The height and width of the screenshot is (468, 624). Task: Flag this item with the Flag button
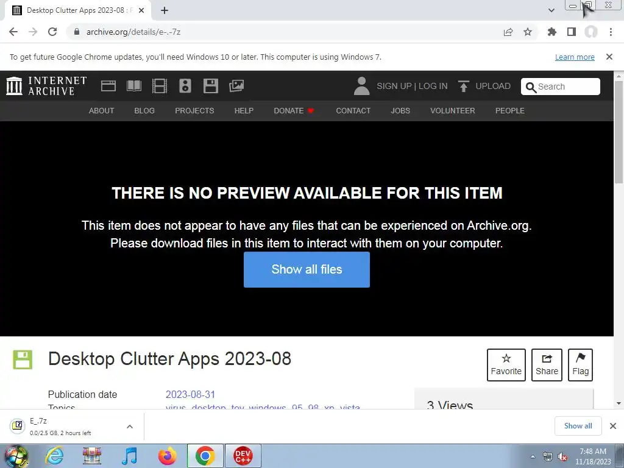581,365
